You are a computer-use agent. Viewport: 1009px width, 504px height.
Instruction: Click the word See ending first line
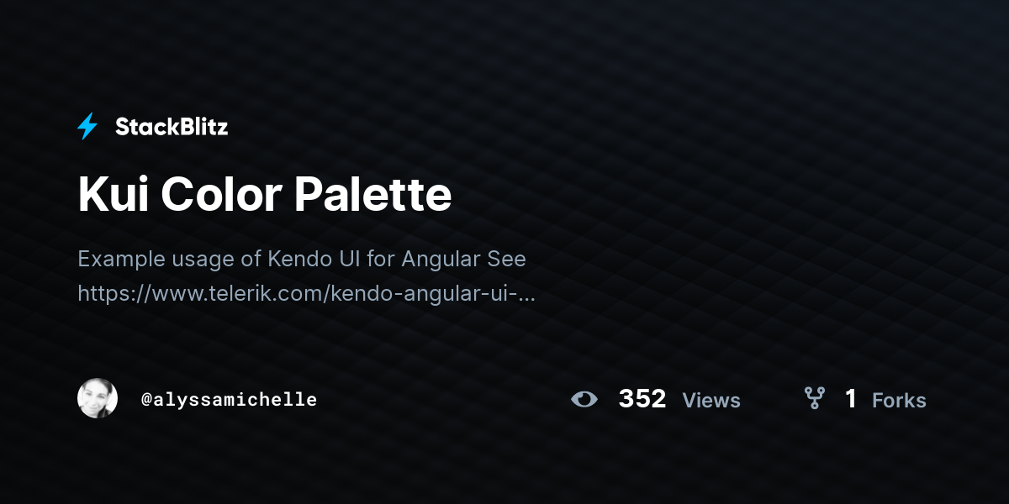pos(507,259)
